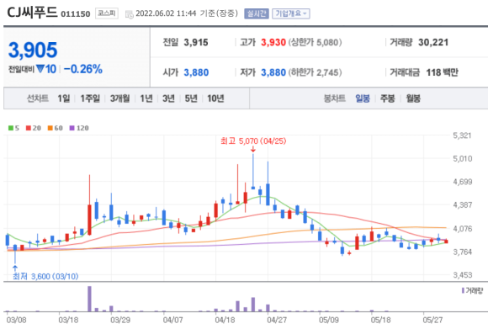Click the CJ씨푸드 stock name title

pos(32,13)
